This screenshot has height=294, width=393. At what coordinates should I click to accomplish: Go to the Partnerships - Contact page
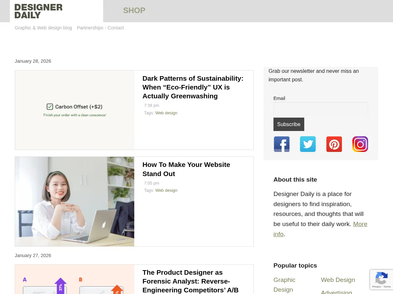(100, 28)
